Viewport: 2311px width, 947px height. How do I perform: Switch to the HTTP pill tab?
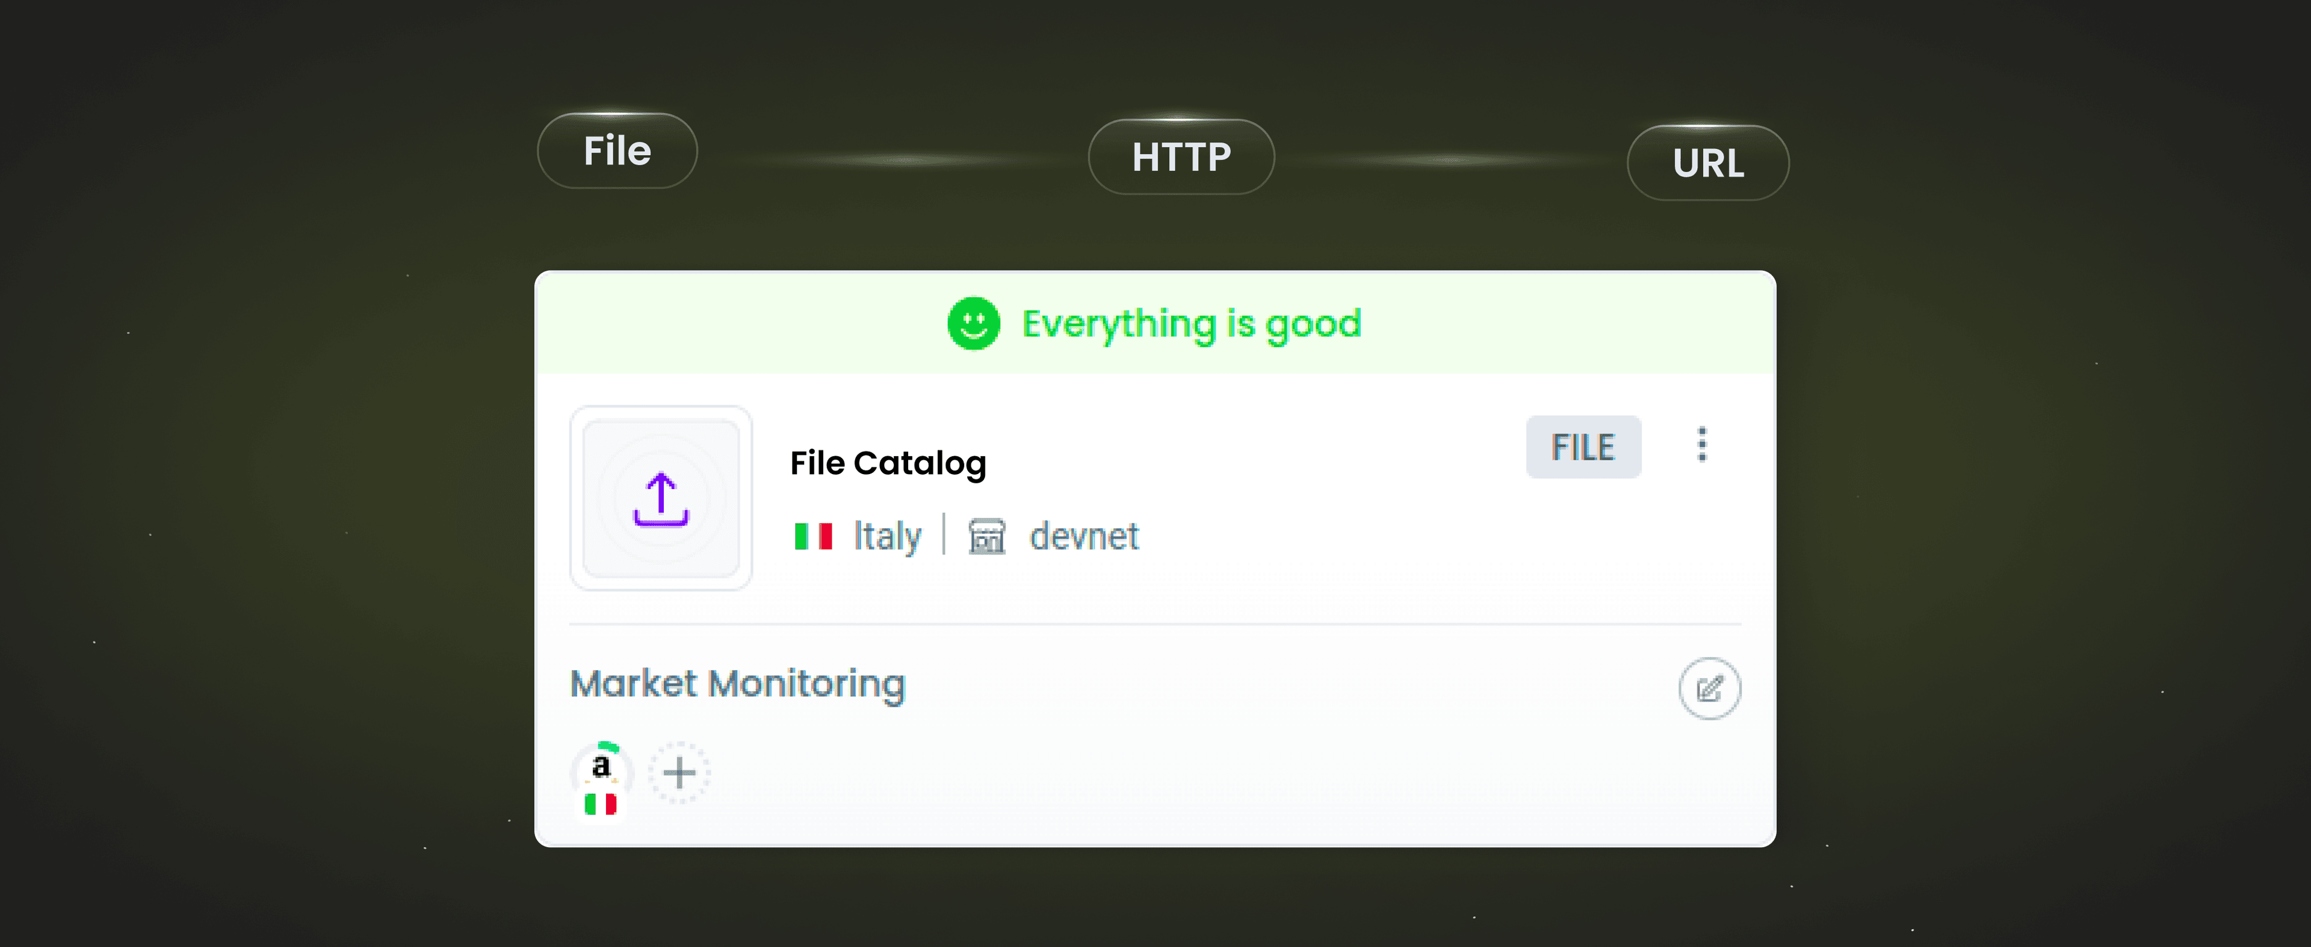[1181, 157]
